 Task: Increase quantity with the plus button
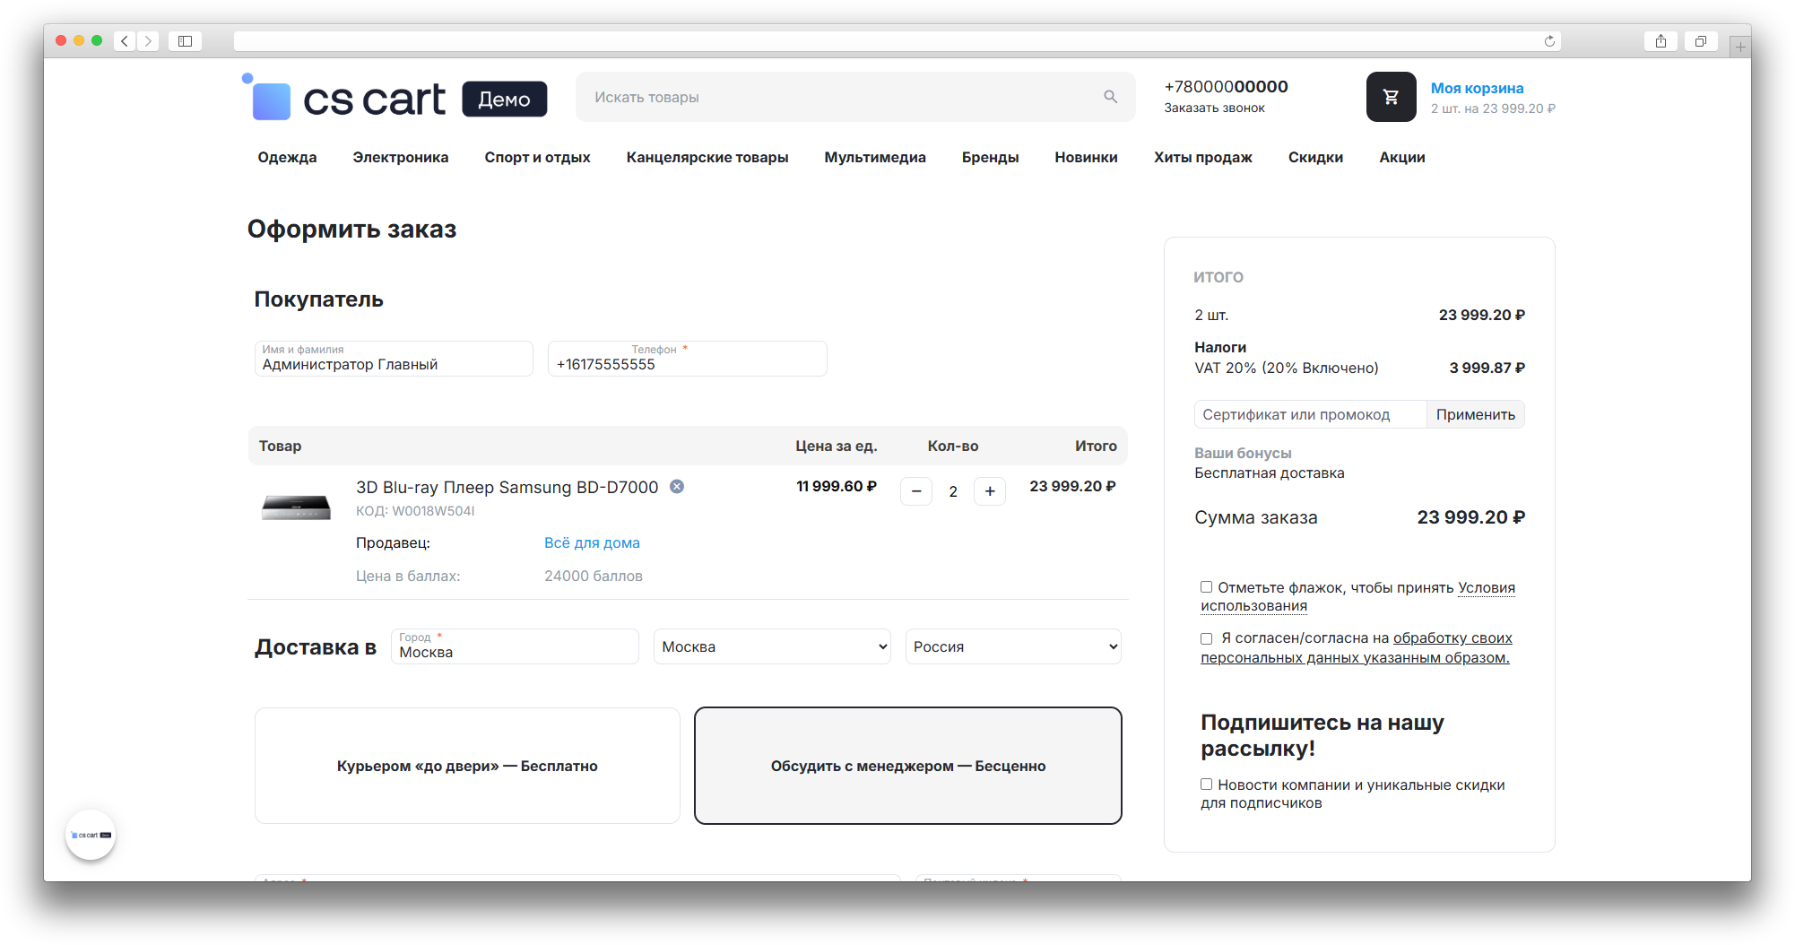(x=989, y=491)
